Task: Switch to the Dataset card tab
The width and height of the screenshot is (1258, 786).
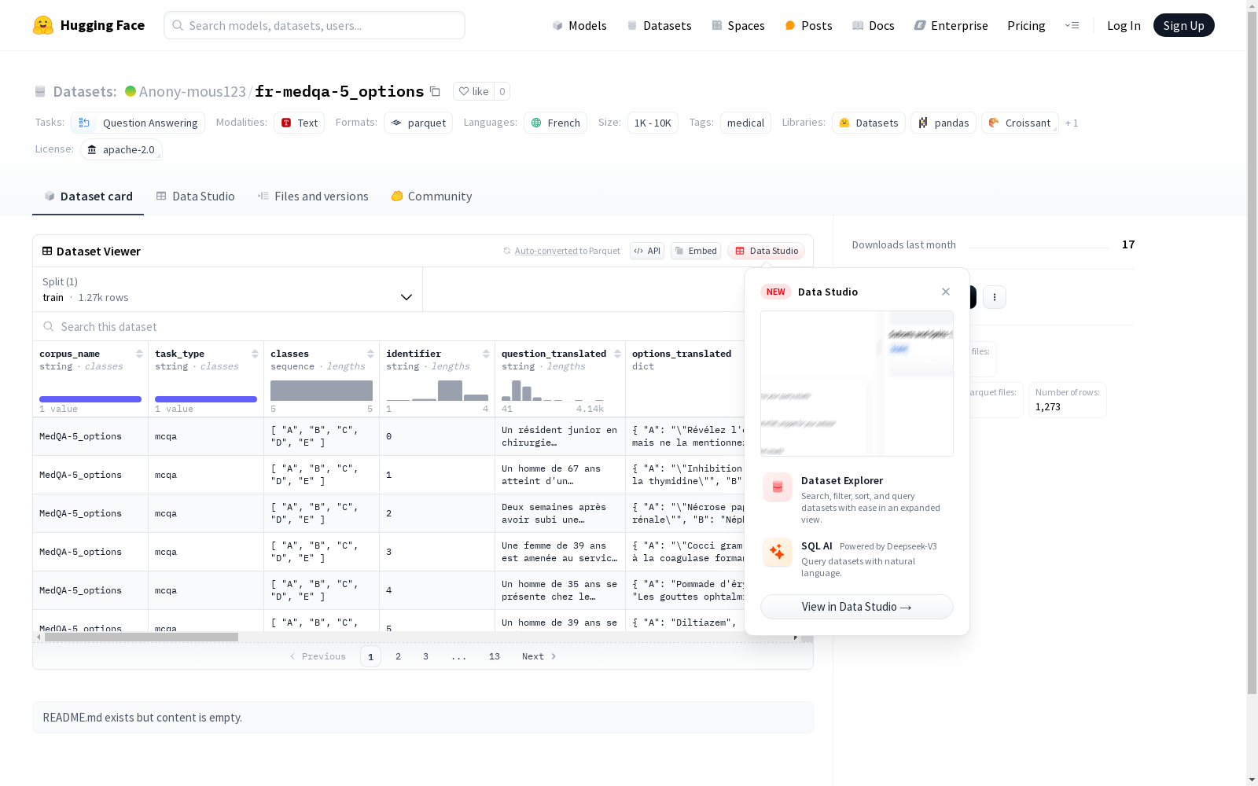Action: pyautogui.click(x=88, y=196)
